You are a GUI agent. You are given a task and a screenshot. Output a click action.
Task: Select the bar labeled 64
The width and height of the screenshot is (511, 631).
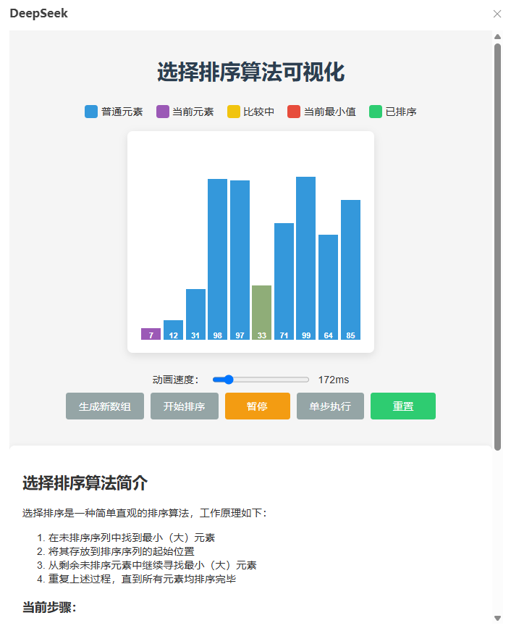[328, 288]
